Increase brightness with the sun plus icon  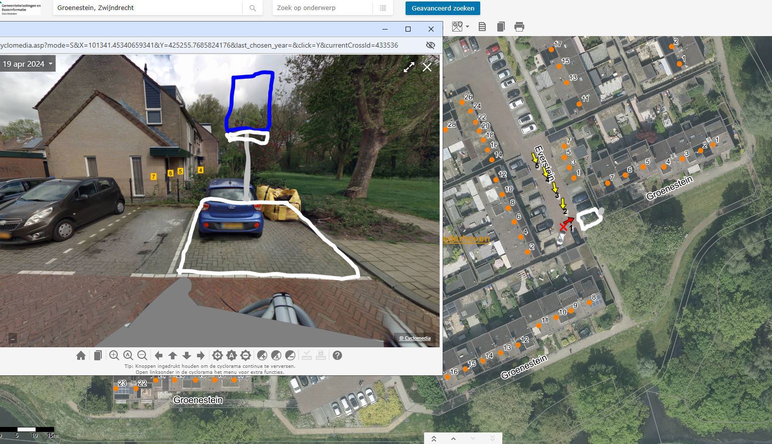pyautogui.click(x=217, y=355)
